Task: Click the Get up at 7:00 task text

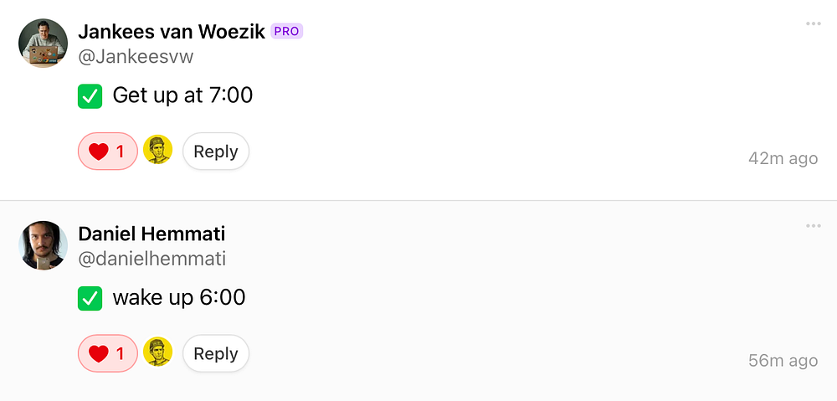Action: 182,95
